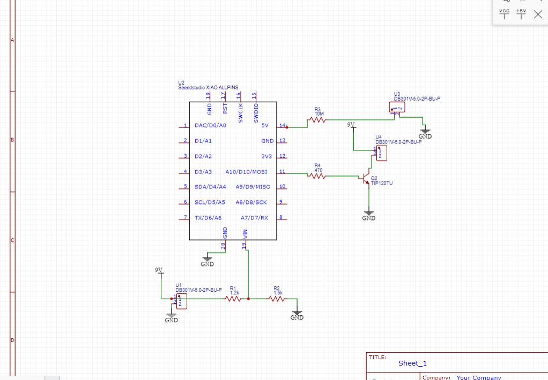Select the GND symbol under pin 20
This screenshot has width=548, height=380.
click(x=208, y=262)
